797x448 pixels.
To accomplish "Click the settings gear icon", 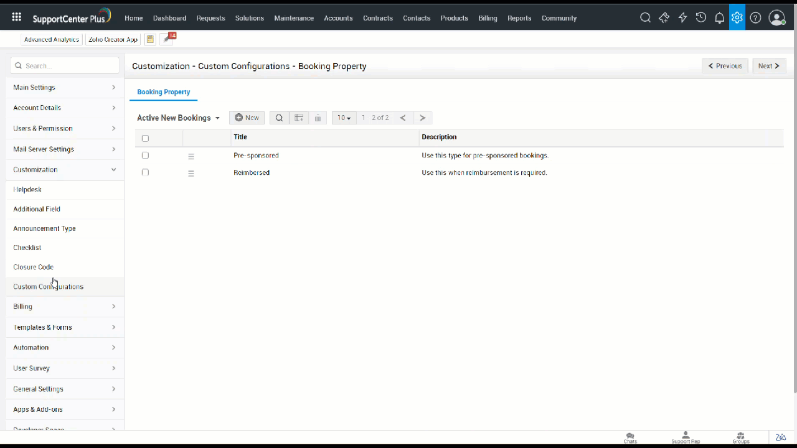I will tap(737, 17).
